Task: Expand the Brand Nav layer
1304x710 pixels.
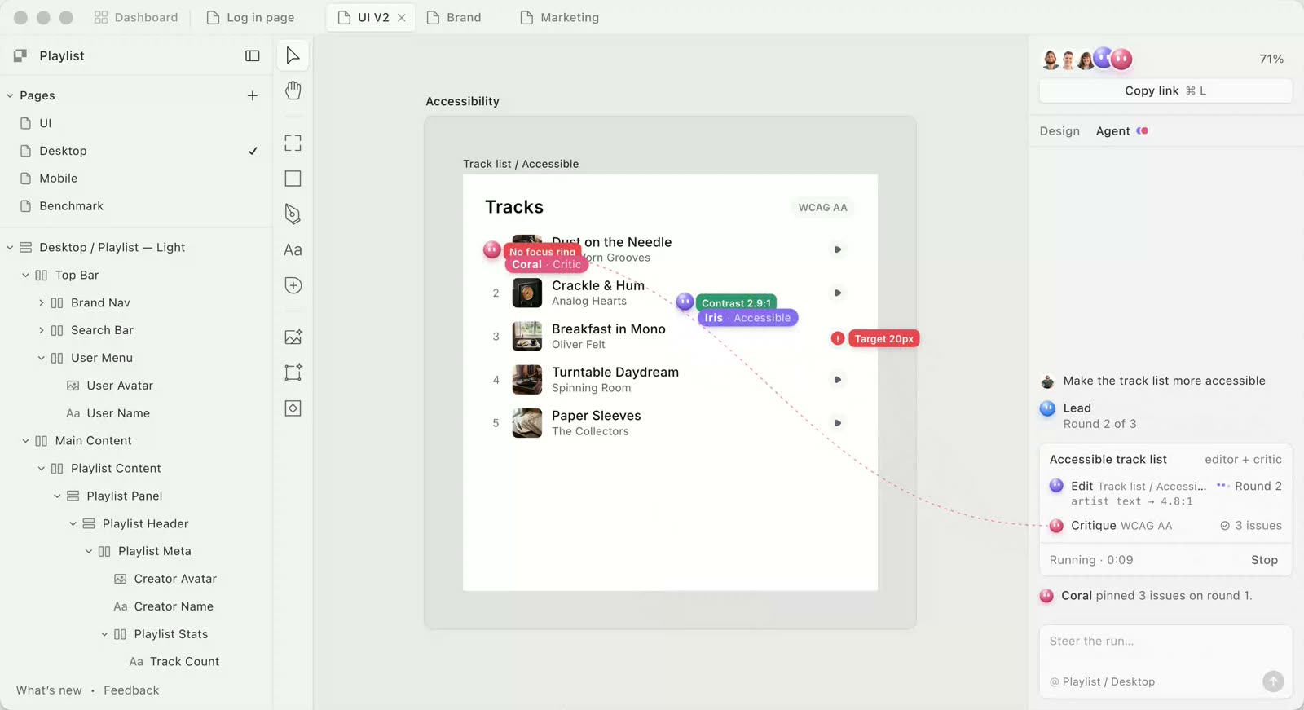Action: (41, 302)
